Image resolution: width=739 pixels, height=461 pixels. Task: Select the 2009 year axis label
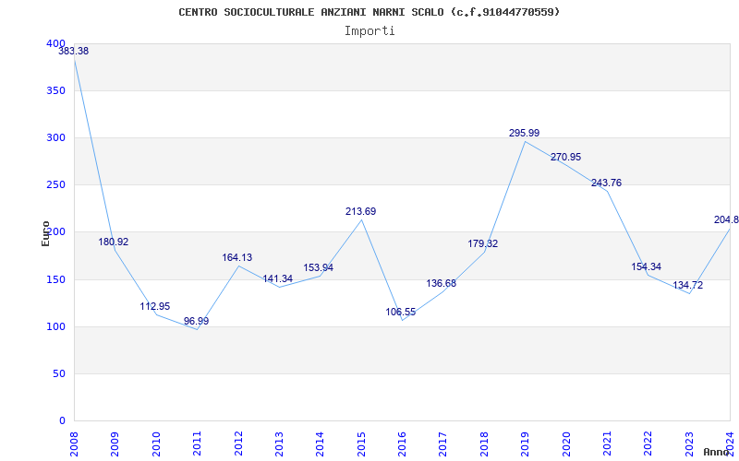click(115, 443)
